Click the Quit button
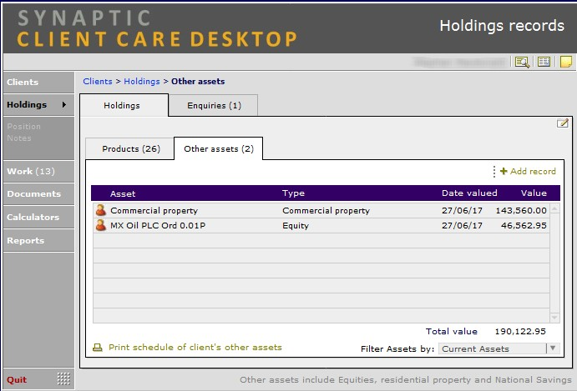The image size is (577, 391). point(17,379)
